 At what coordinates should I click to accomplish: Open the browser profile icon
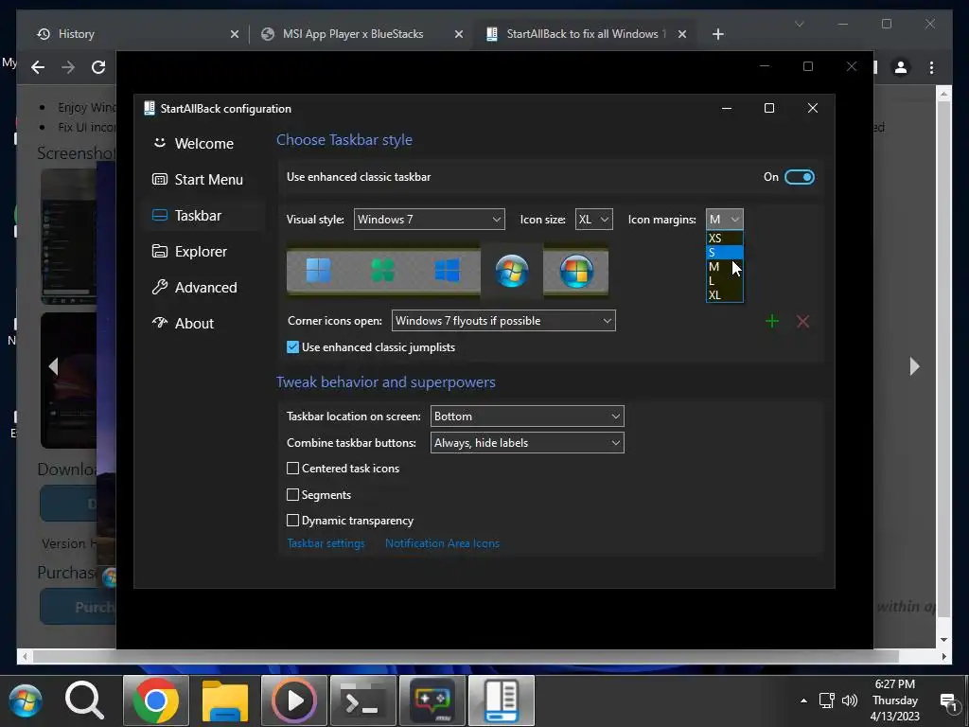pos(901,67)
